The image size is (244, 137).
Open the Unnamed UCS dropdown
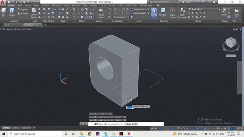coord(122,17)
